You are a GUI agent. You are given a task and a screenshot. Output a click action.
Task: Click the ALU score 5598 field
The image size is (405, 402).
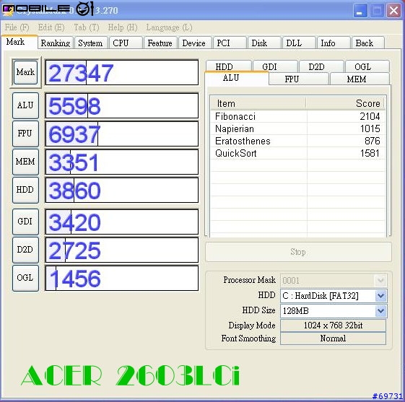122,105
